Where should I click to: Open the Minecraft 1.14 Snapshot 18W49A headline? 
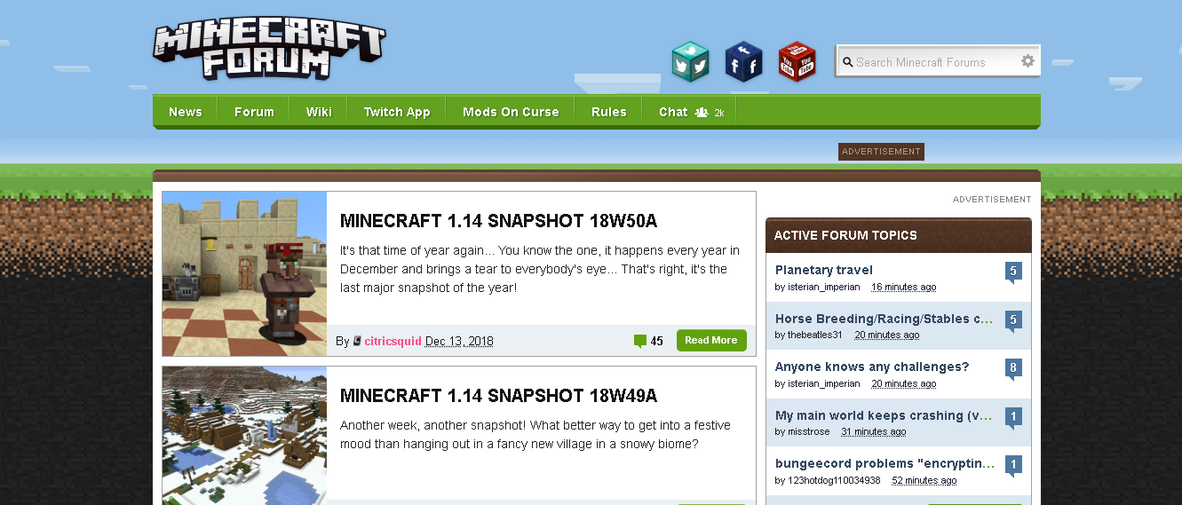point(498,396)
